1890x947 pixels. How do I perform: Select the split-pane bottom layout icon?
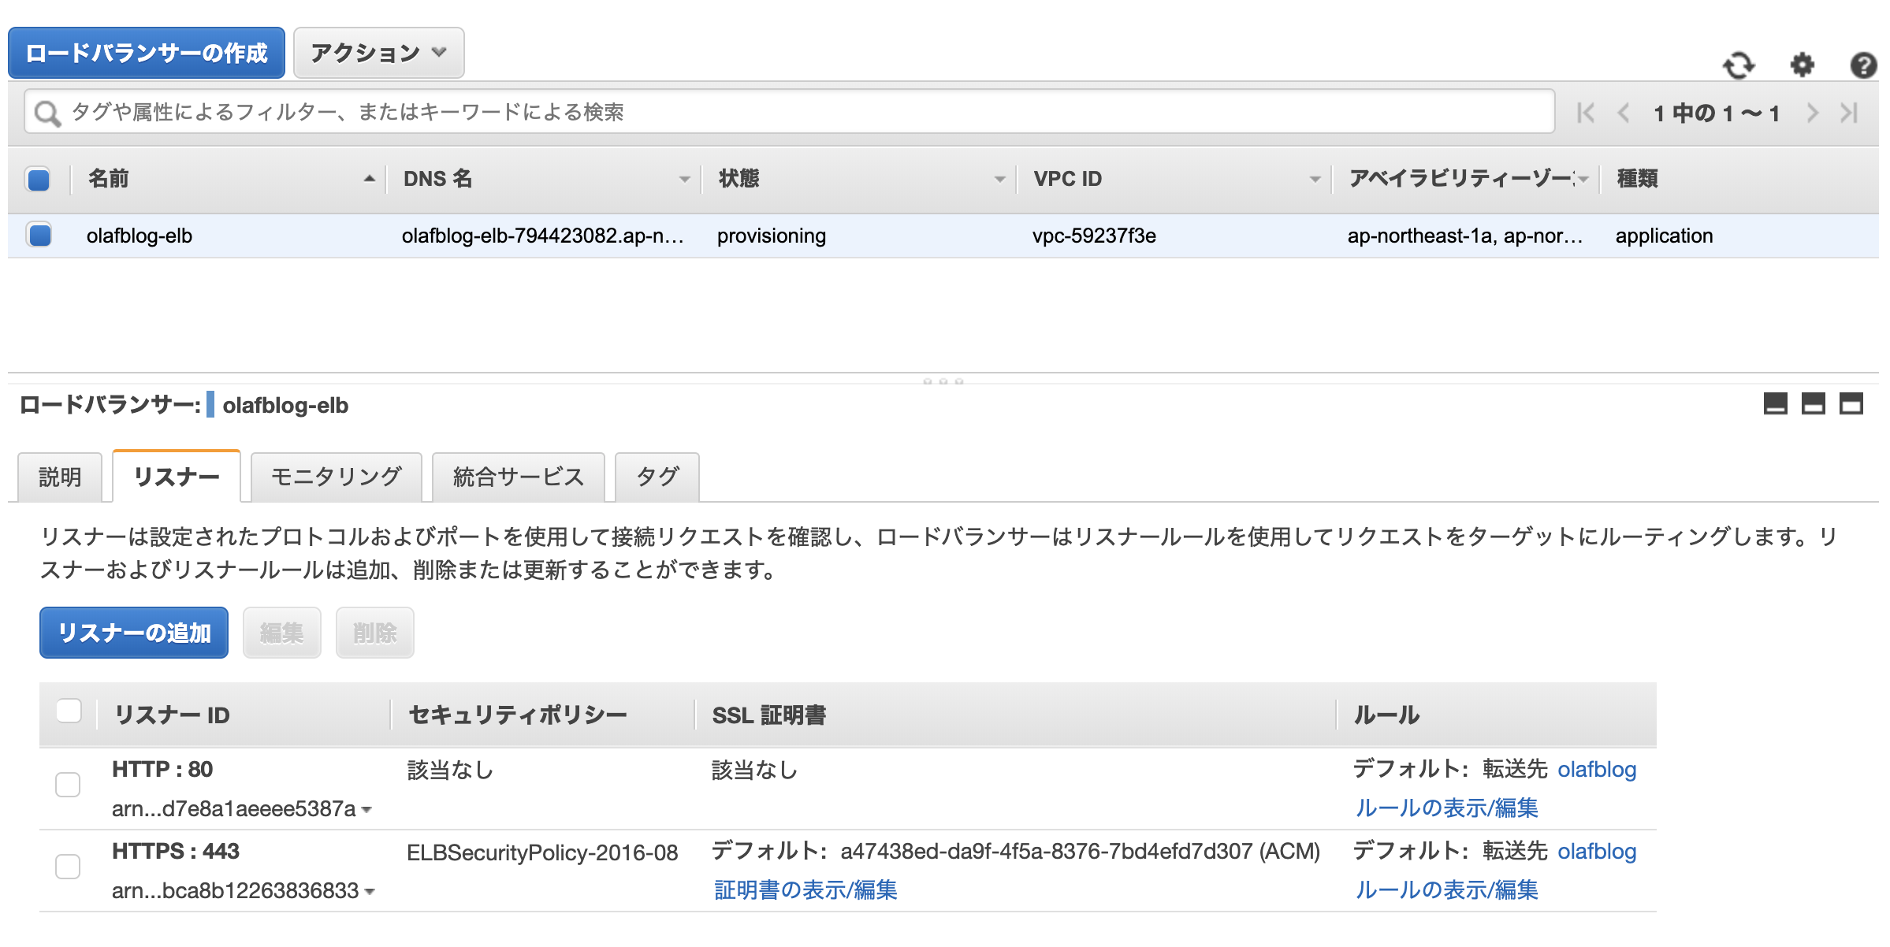pos(1814,404)
